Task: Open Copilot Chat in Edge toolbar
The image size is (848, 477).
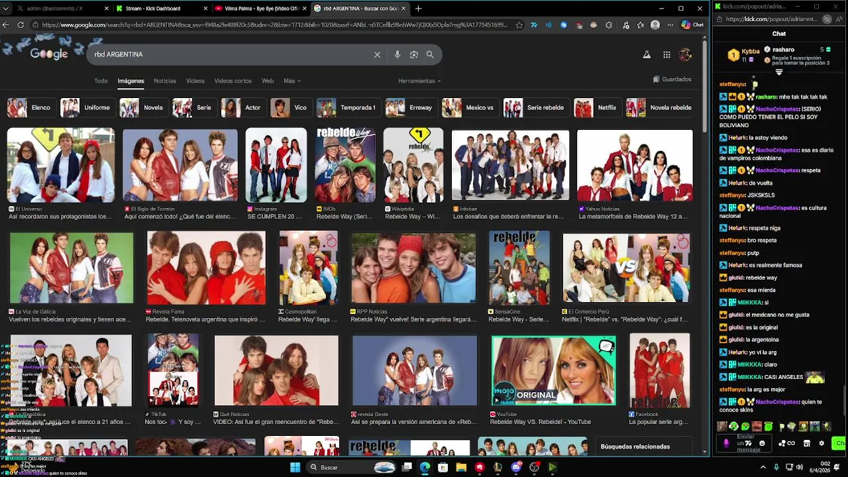Action: [x=692, y=25]
